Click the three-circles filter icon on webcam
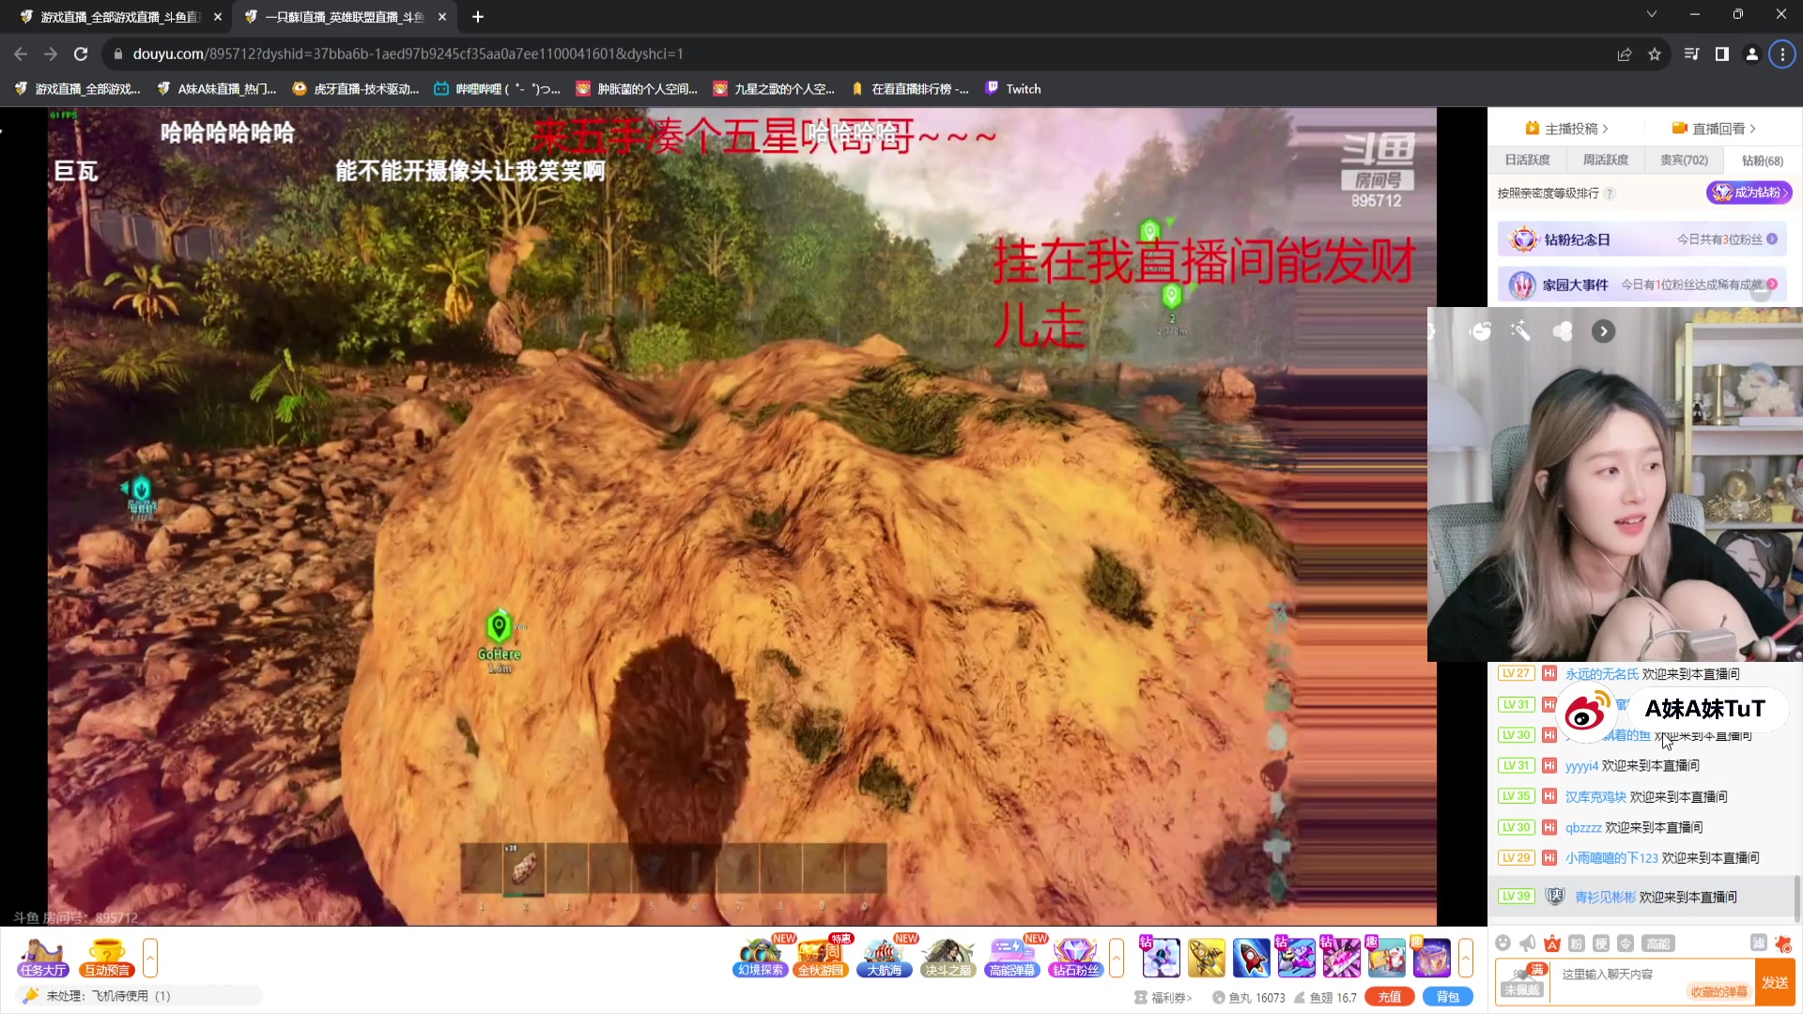The image size is (1803, 1014). click(x=1563, y=330)
